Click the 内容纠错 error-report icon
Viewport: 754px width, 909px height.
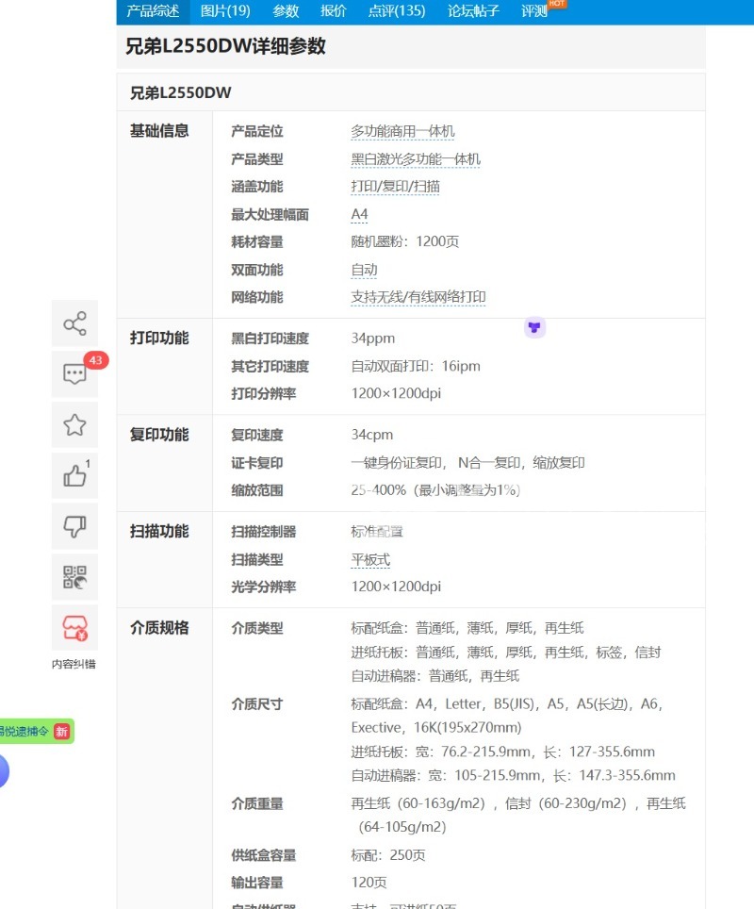coord(74,628)
